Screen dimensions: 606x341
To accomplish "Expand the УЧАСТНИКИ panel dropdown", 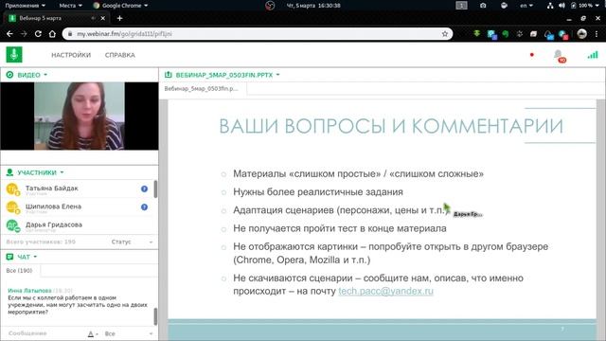I will tap(62, 172).
